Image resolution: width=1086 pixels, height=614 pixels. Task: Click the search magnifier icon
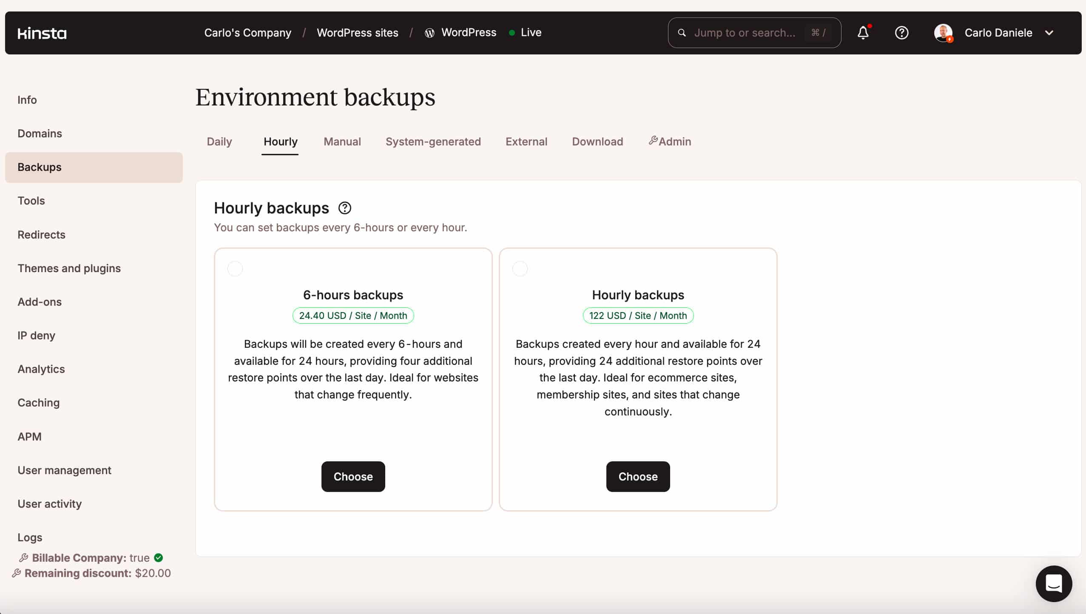point(681,33)
